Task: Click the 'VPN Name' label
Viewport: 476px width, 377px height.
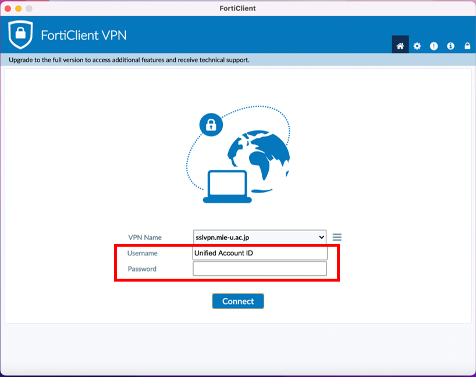Action: coord(145,237)
